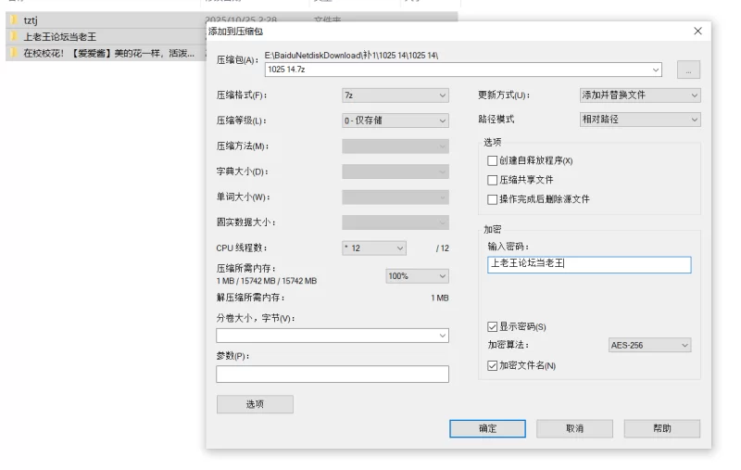Toggle 压缩共享文件 checkbox
741x470 pixels.
click(493, 180)
